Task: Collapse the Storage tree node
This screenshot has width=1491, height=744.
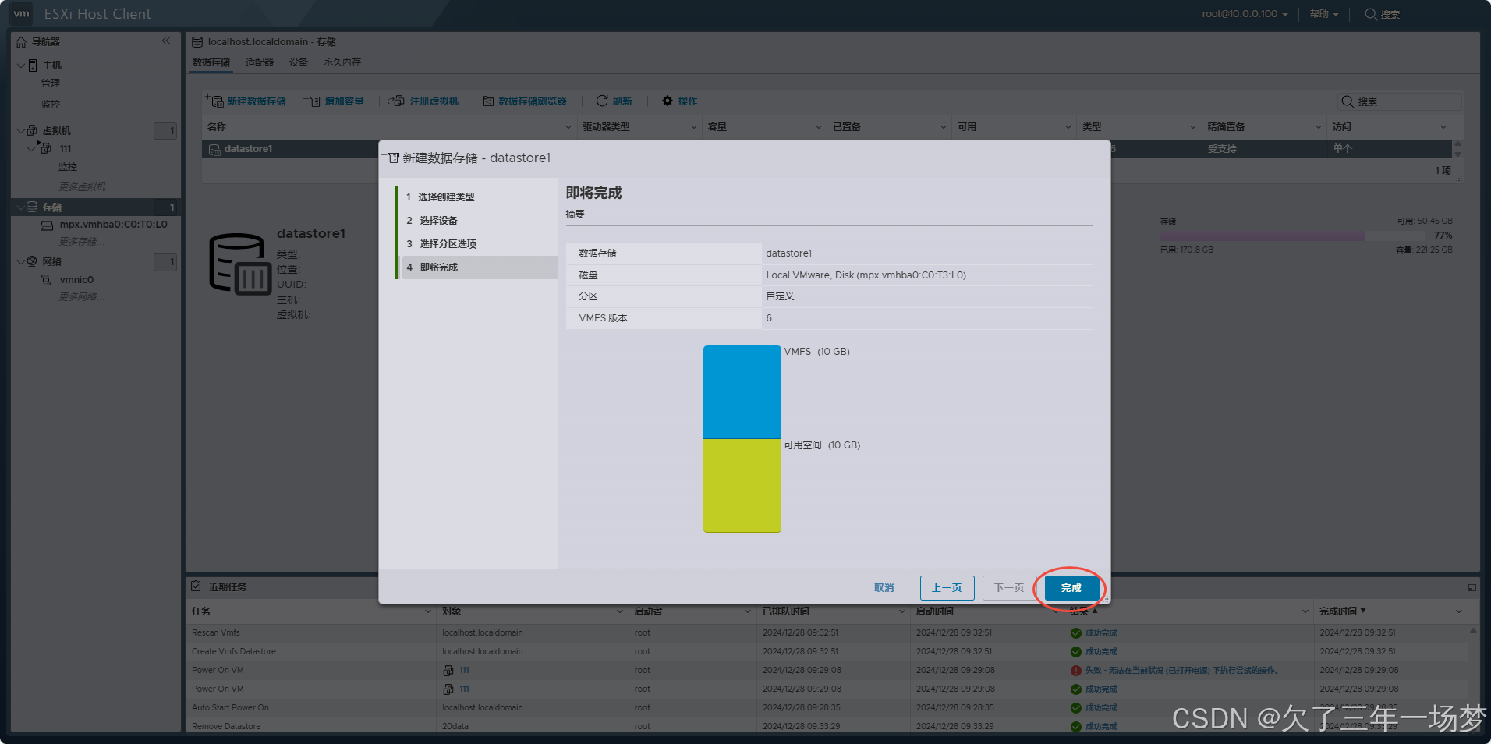Action: (x=21, y=207)
